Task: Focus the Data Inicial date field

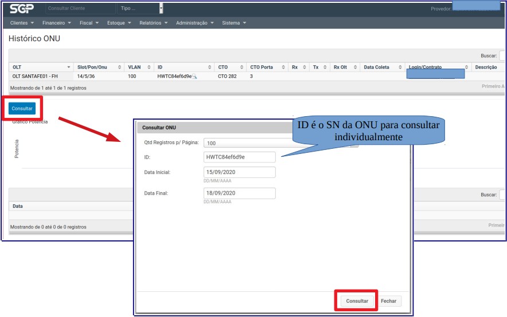Action: [x=240, y=172]
